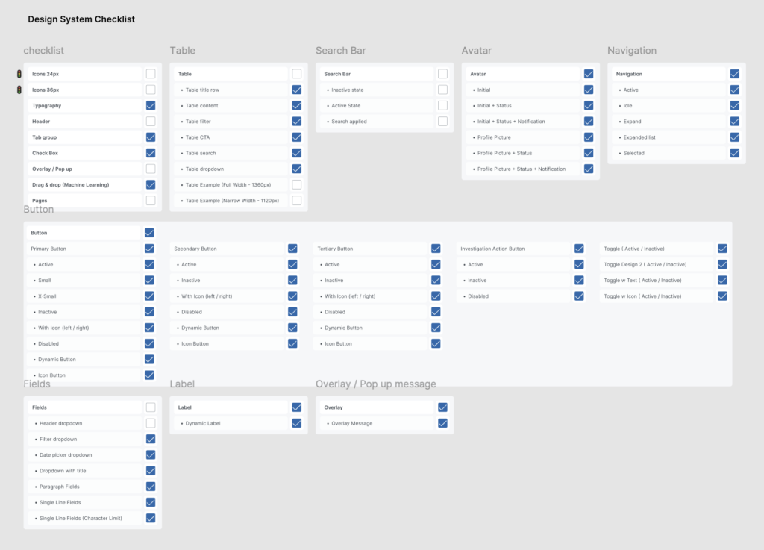
Task: Uncheck the Tertiary Button checkbox
Action: pos(436,249)
